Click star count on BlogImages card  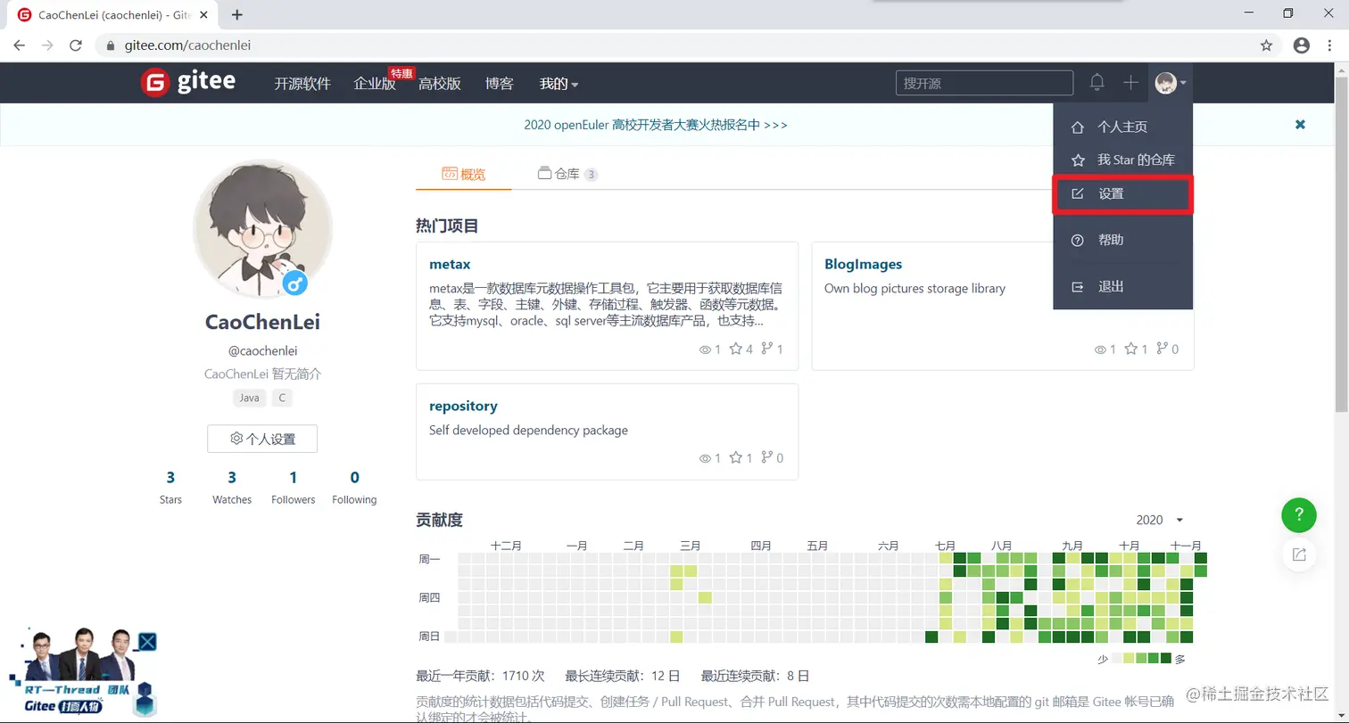tap(1136, 349)
